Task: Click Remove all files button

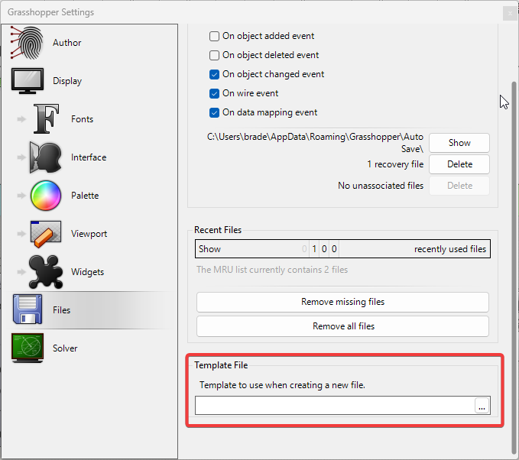Action: pyautogui.click(x=342, y=326)
